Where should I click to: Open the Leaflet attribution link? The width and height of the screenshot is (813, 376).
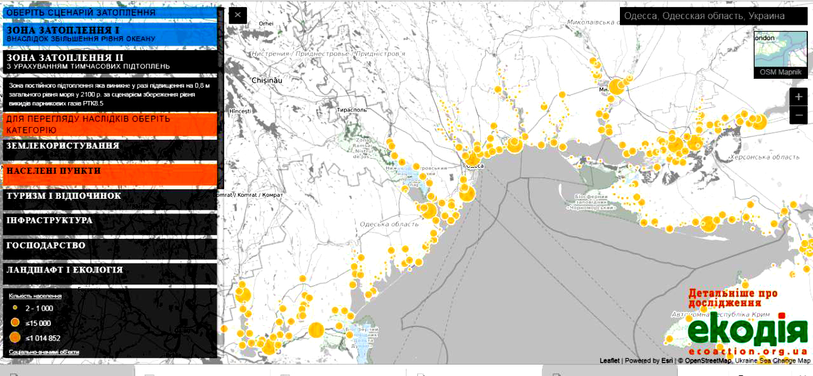(609, 361)
